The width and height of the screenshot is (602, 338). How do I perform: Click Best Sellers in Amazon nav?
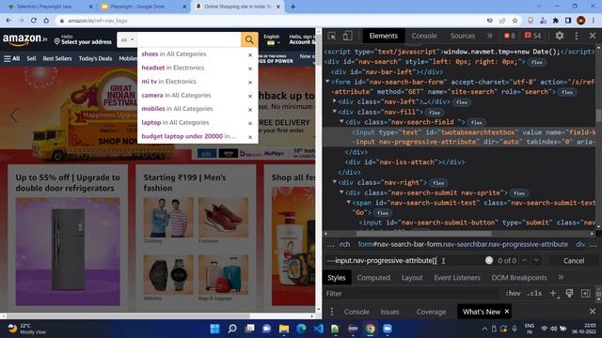point(57,58)
